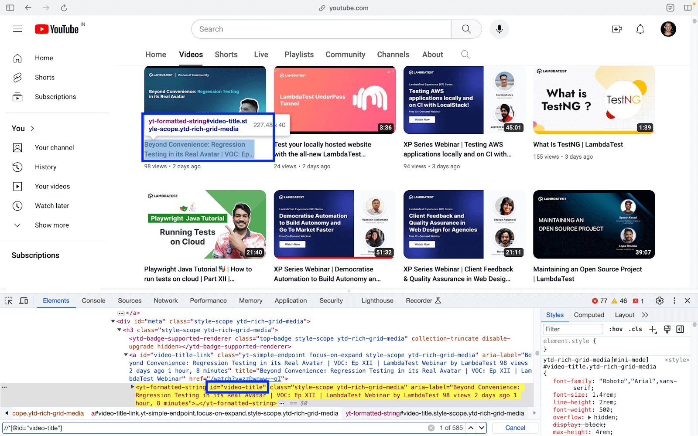Open DevTools three-dot customize menu
This screenshot has height=436, width=698.
pyautogui.click(x=674, y=301)
